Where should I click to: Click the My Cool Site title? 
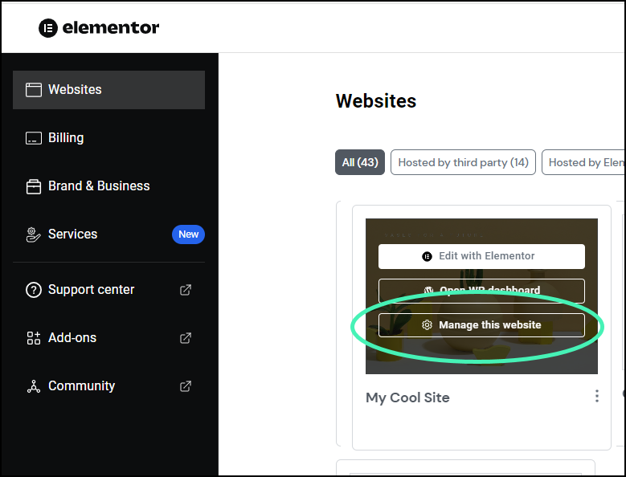point(407,397)
